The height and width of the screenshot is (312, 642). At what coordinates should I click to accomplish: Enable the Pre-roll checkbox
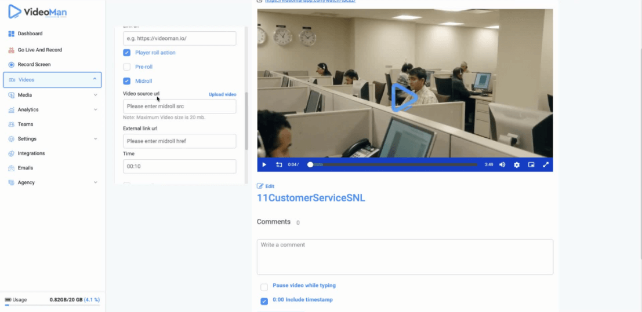(127, 67)
